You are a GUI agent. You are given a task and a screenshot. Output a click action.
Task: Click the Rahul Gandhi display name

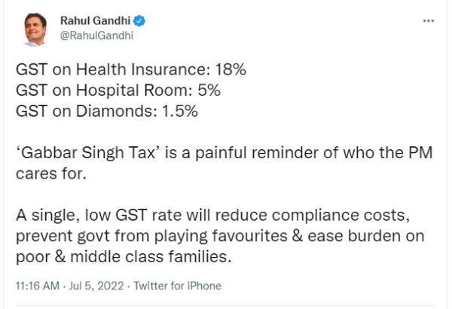[96, 21]
